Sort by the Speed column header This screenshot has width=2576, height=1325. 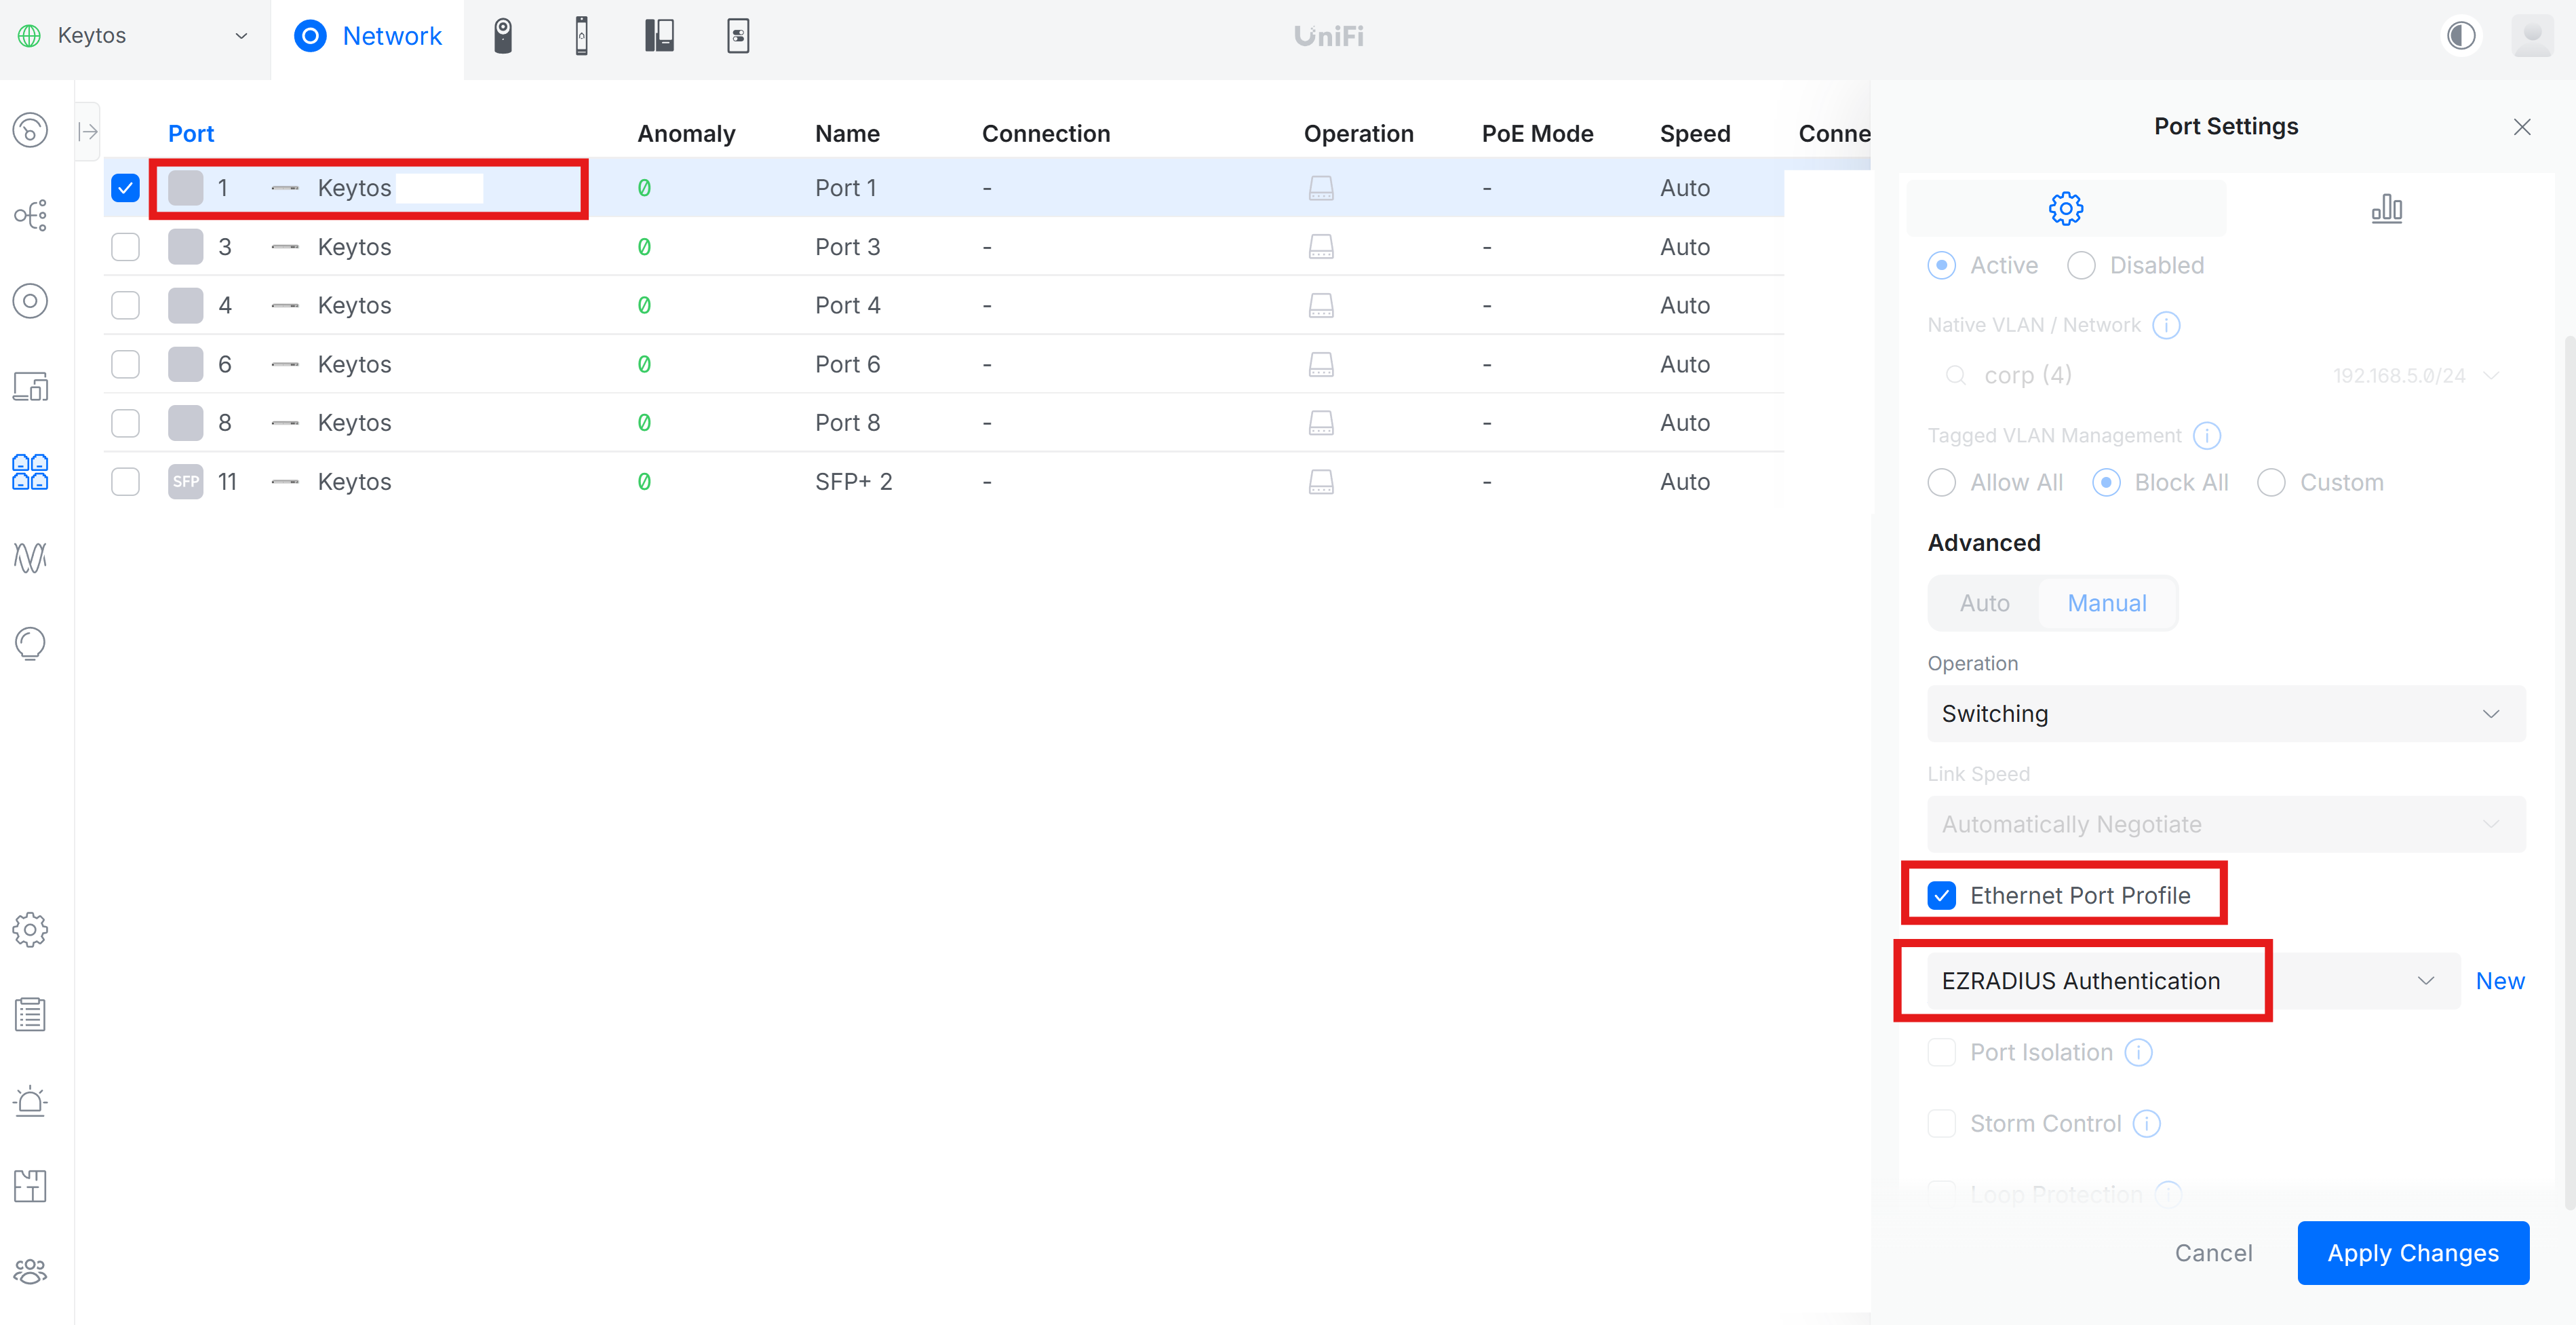click(x=1695, y=133)
